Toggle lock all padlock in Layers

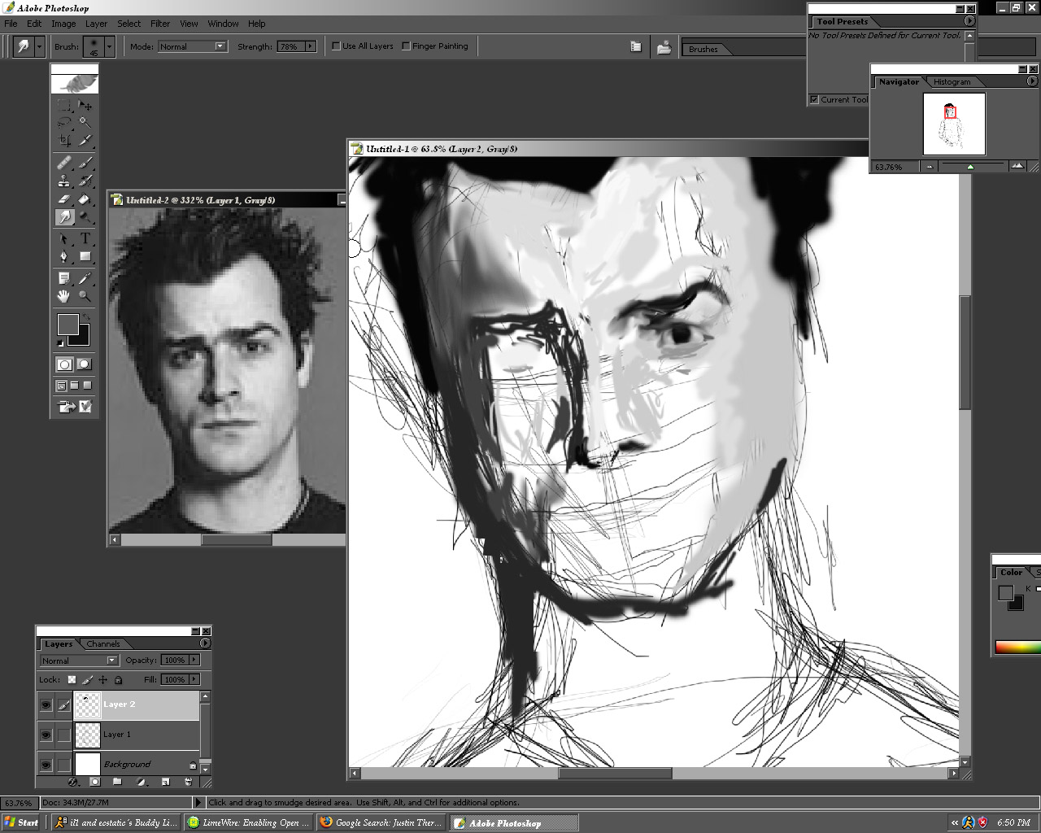pos(118,679)
